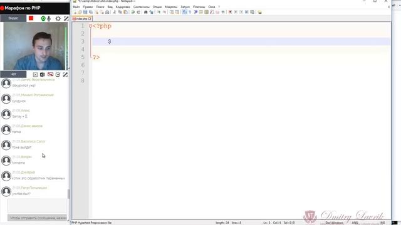Click the Видео panel tab
401x225 pixels.
point(13,18)
